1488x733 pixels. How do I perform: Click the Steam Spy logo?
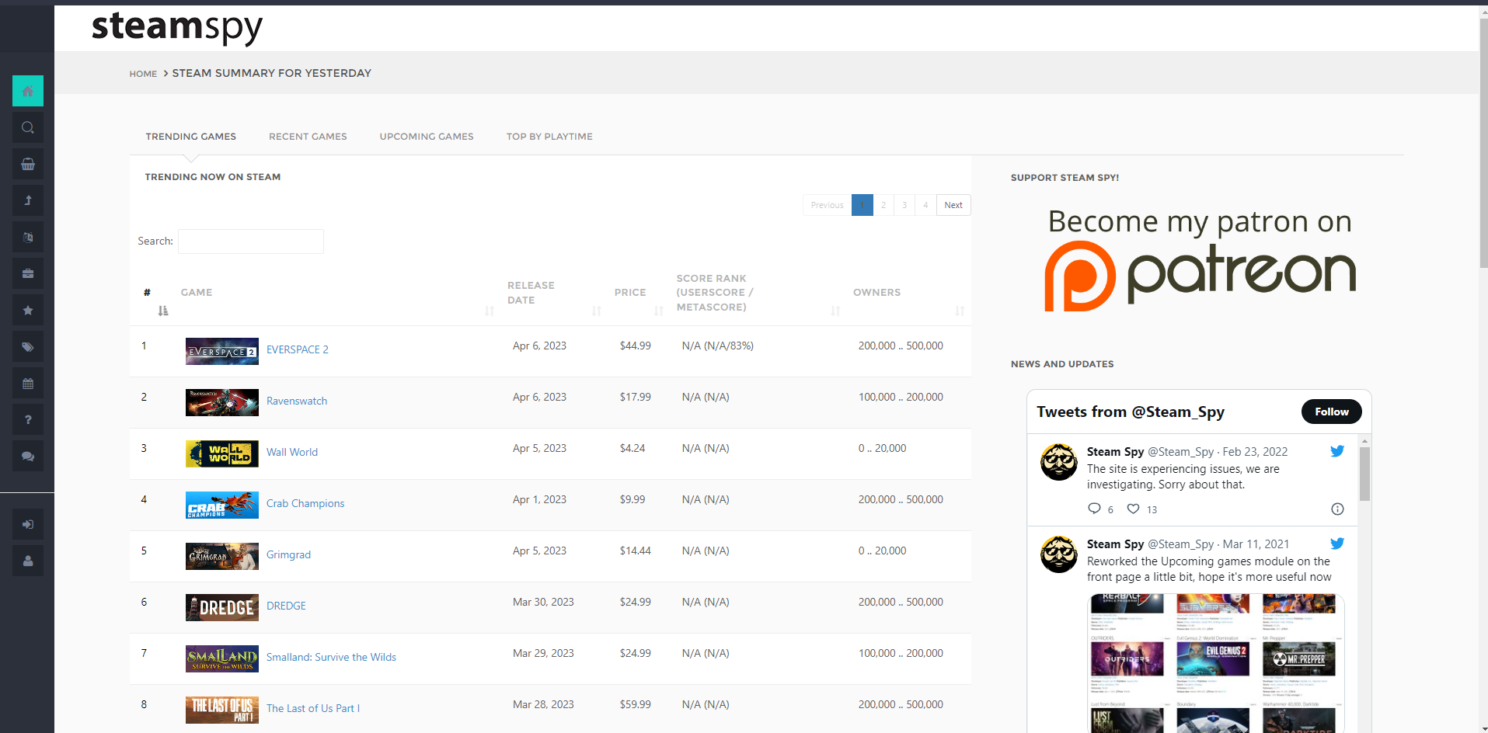(177, 27)
